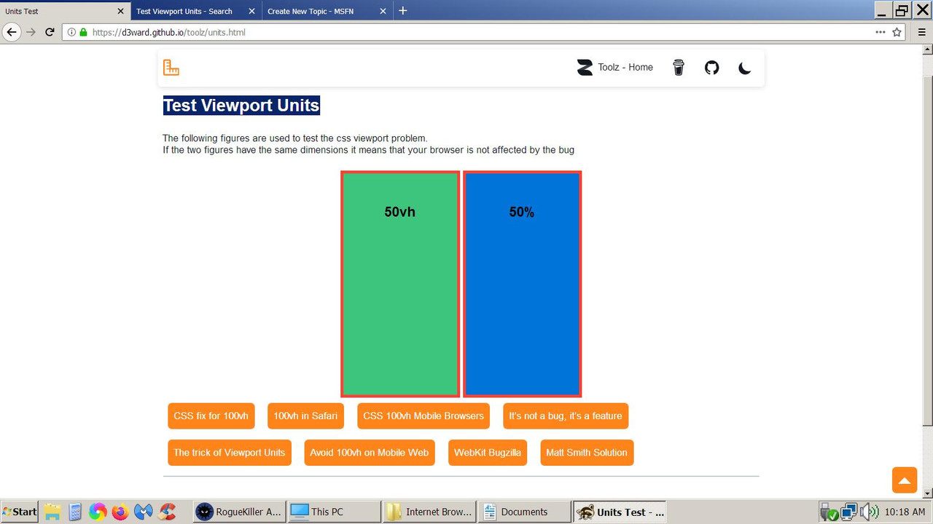933x524 pixels.
Task: Open Matt Smith Solution link
Action: coord(587,453)
